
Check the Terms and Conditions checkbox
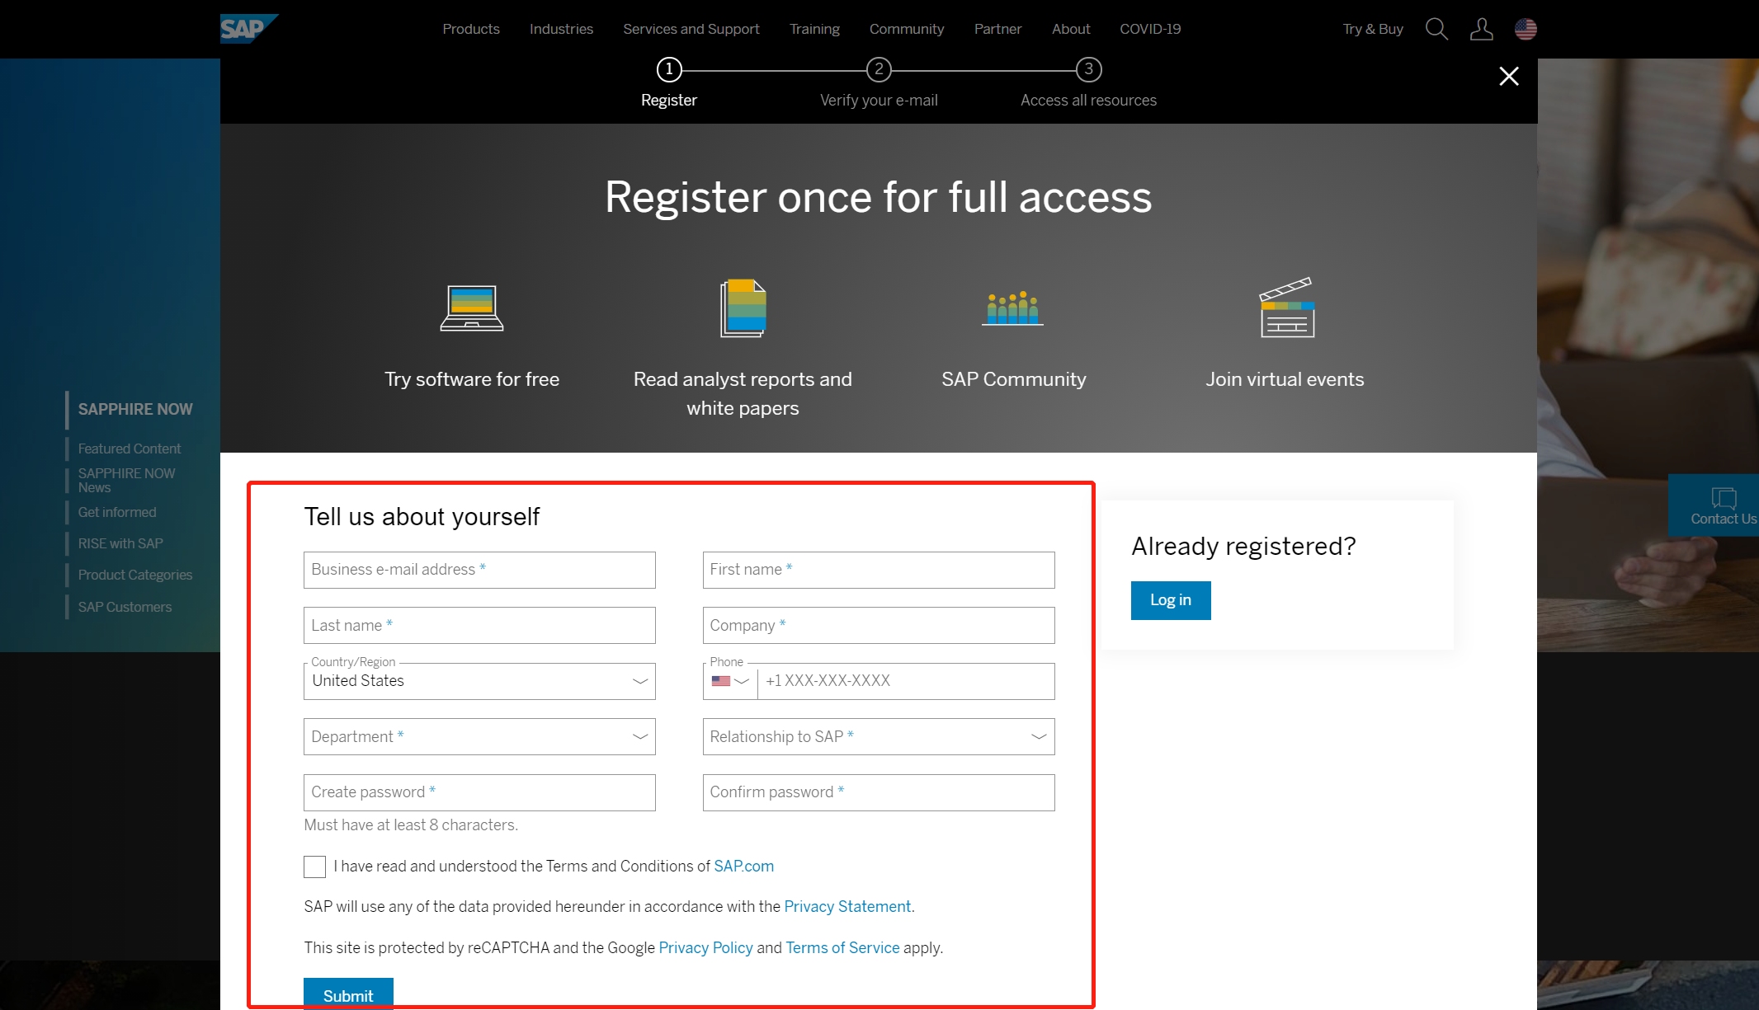tap(314, 867)
